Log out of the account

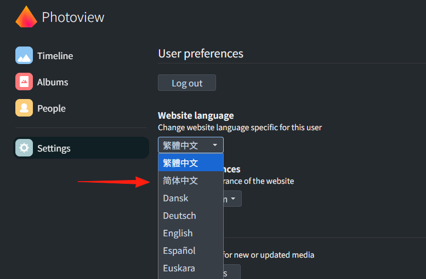(x=187, y=83)
